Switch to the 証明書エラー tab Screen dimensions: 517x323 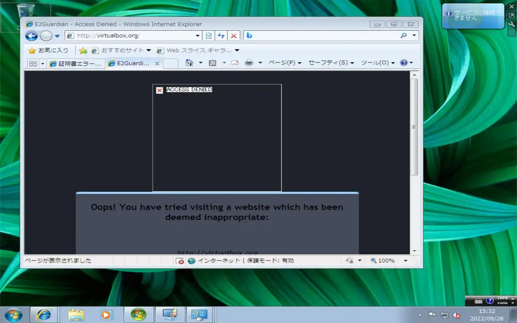point(76,63)
